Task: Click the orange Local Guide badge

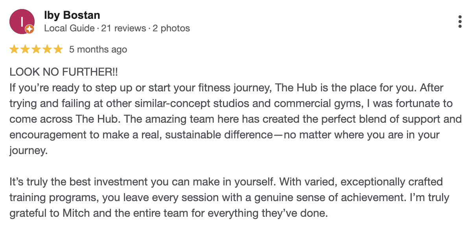Action: click(x=29, y=29)
